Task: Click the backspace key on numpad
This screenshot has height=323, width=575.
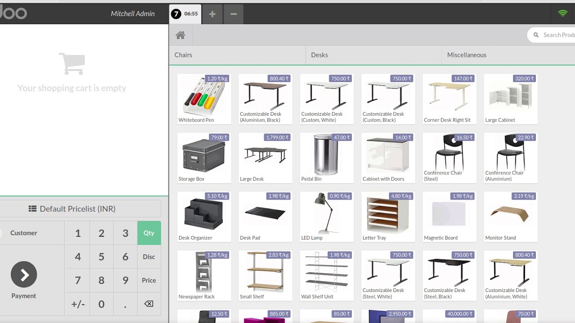Action: 149,304
